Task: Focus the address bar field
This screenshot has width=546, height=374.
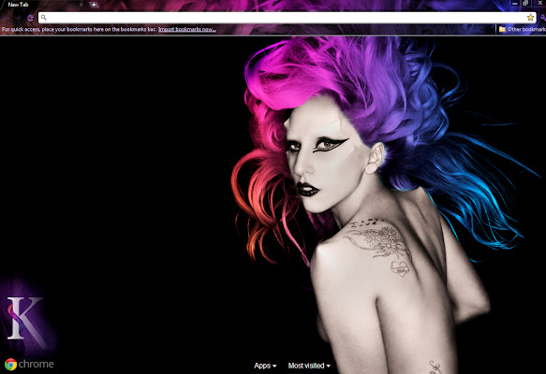Action: (287, 18)
